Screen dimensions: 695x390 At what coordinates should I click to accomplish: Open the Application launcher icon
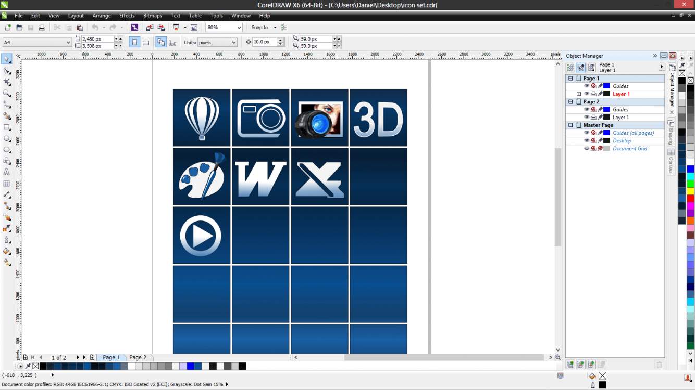[x=177, y=28]
